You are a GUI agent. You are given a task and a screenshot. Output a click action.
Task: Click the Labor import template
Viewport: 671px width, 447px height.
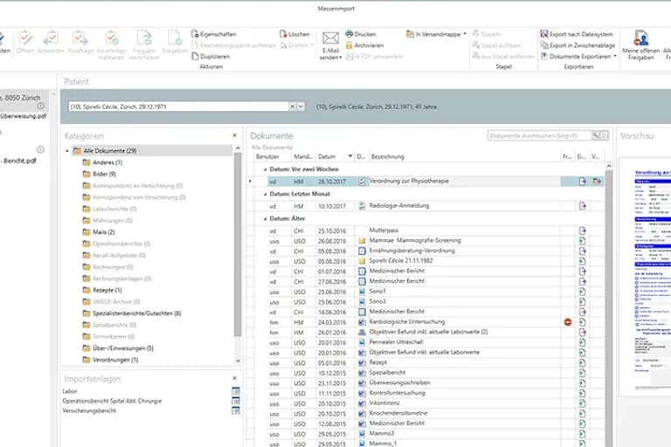pos(70,391)
